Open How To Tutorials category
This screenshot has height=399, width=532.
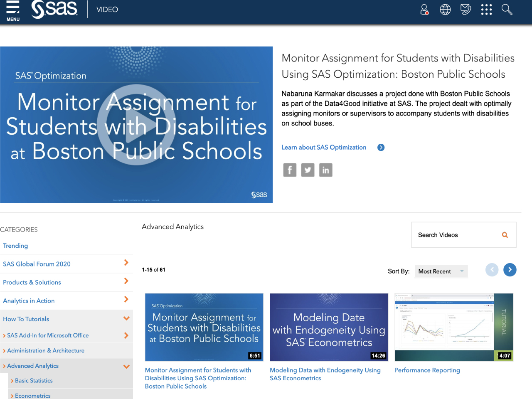pos(26,319)
